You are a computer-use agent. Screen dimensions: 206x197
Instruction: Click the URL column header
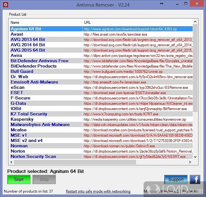(137, 23)
